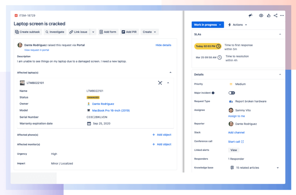Expand the Link issue dropdown arrow

coord(93,32)
